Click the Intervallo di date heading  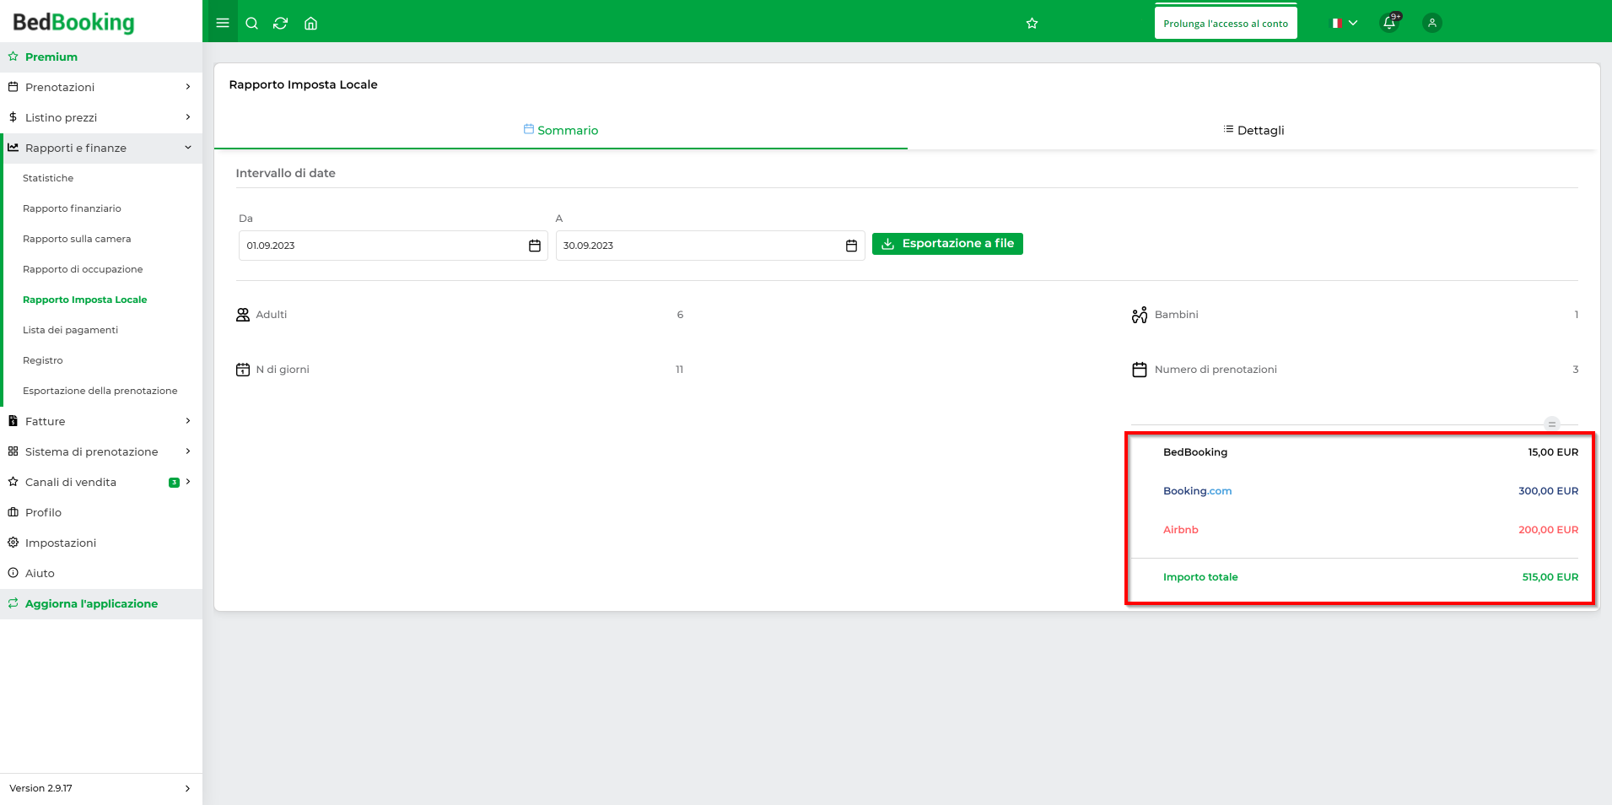coord(285,173)
